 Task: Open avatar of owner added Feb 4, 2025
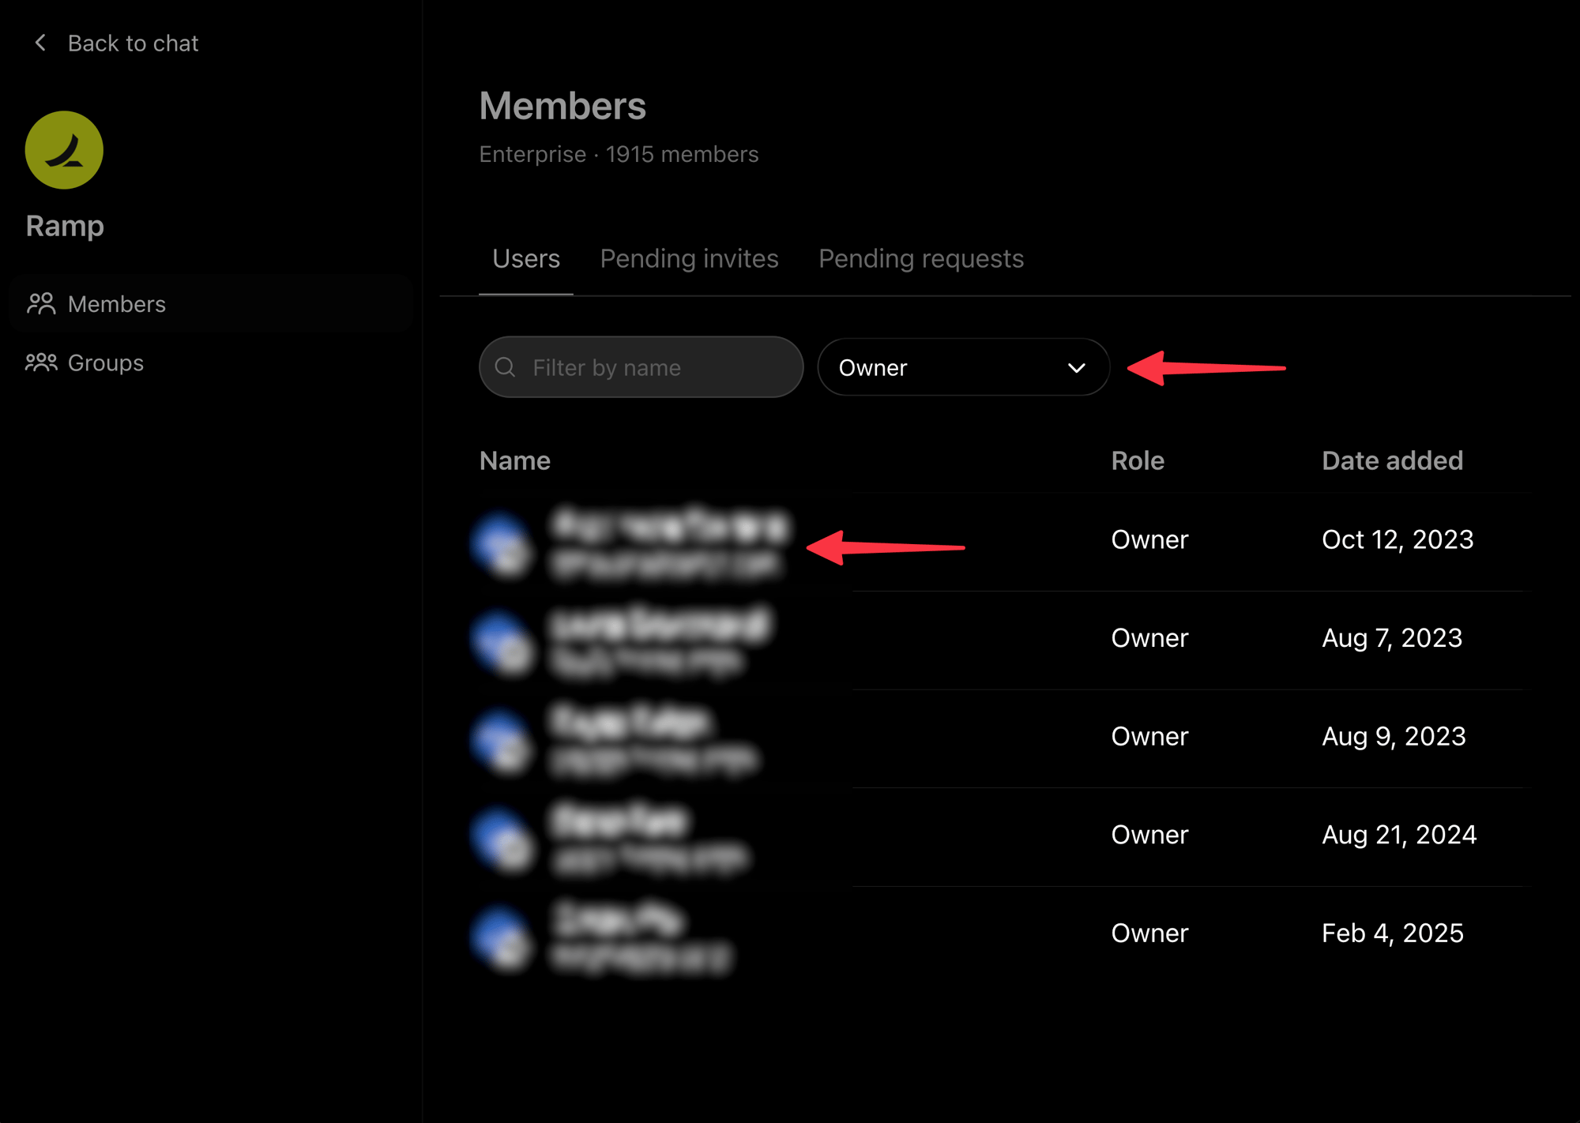[502, 937]
